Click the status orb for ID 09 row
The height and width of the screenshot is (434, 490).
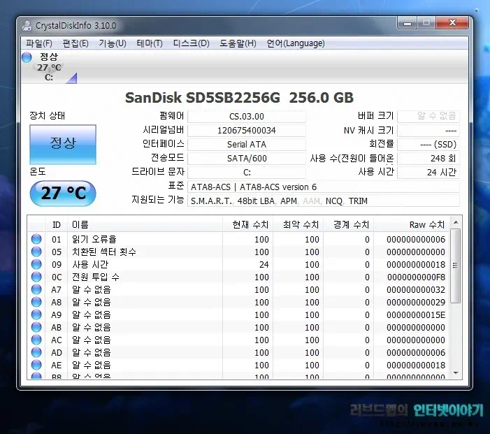(x=36, y=264)
